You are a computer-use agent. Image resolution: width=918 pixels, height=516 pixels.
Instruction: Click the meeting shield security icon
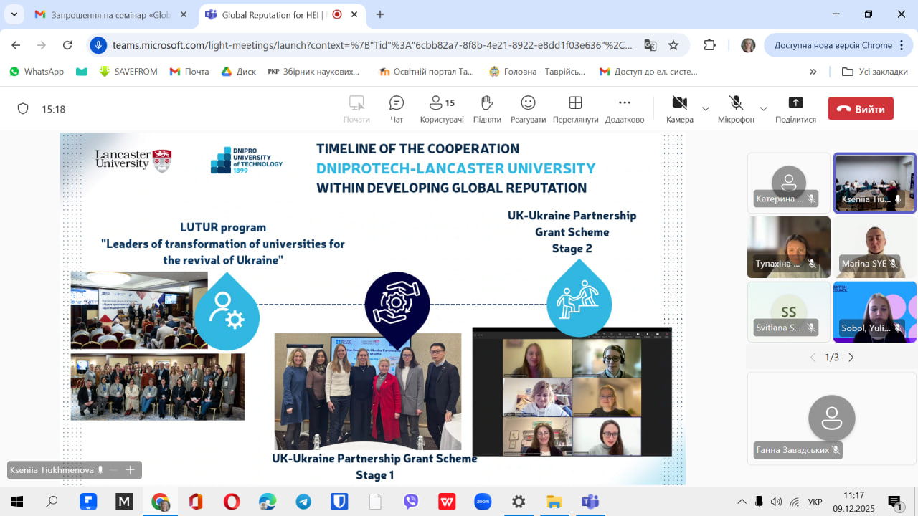click(x=23, y=109)
